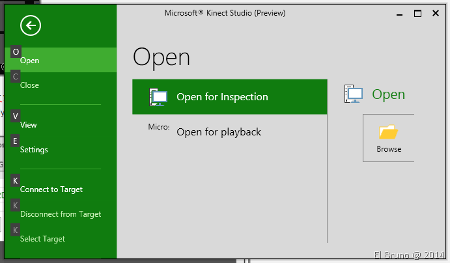This screenshot has height=263, width=450.
Task: Minimize the Kinect Studio window
Action: (x=399, y=13)
